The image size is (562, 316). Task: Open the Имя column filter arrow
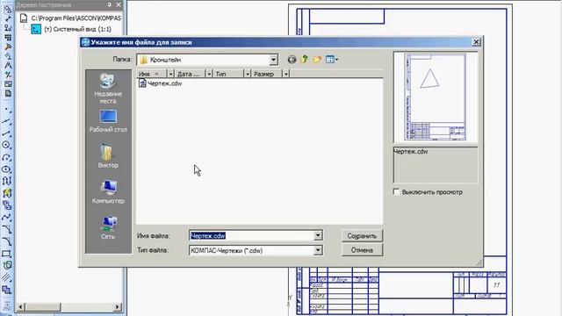pyautogui.click(x=170, y=74)
